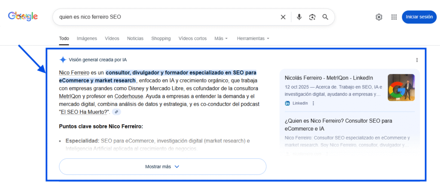Screen dimensions: 440x182
Task: Open Nicolás Ferreiro LinkedIn result
Action: click(x=328, y=78)
